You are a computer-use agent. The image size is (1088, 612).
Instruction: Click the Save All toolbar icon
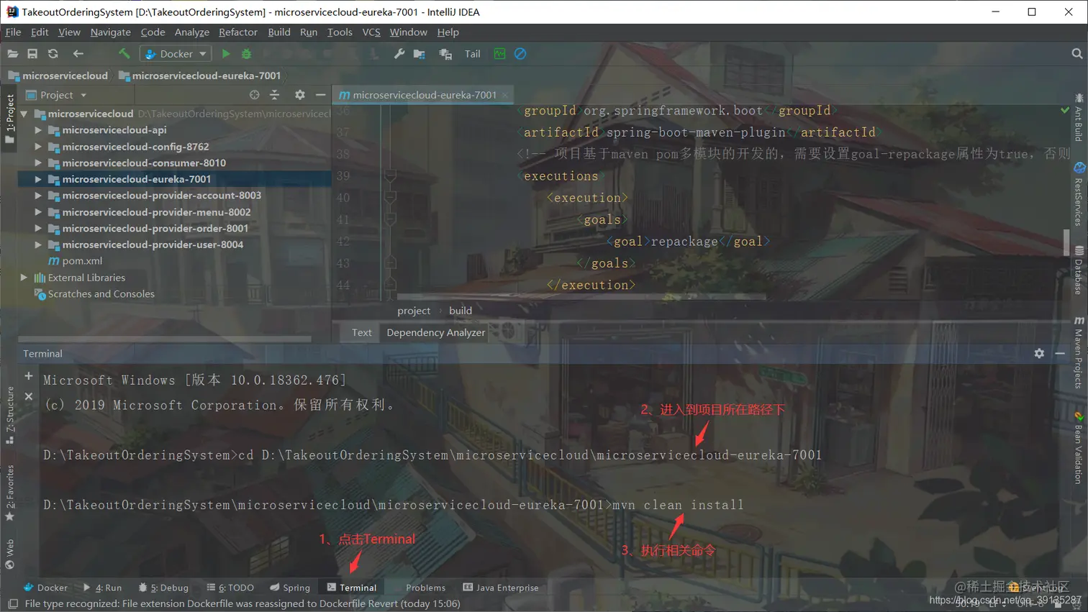coord(32,54)
